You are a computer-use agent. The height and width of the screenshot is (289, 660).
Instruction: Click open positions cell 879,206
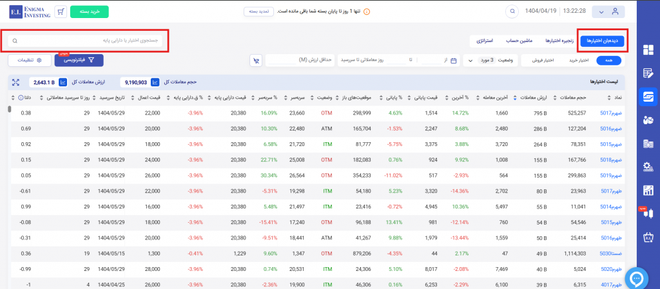(x=361, y=254)
